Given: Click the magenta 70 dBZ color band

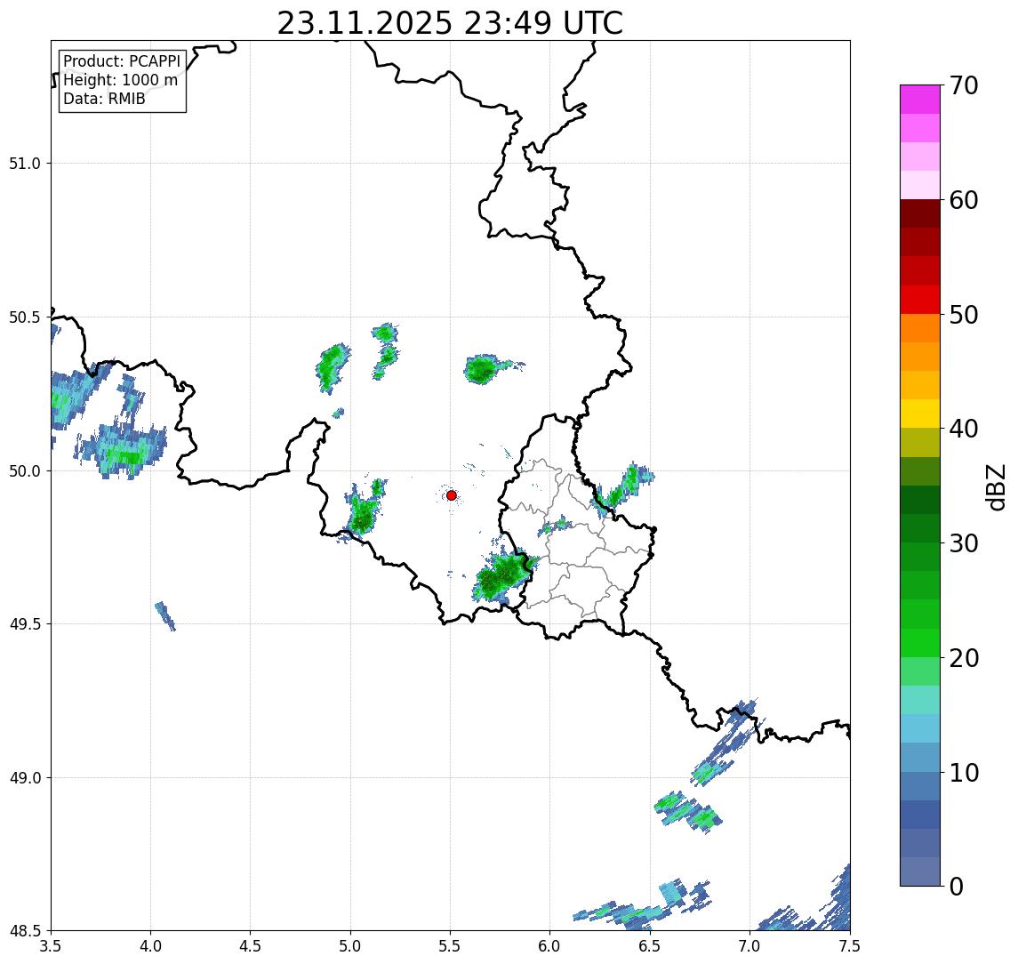Looking at the screenshot, I should [x=920, y=100].
